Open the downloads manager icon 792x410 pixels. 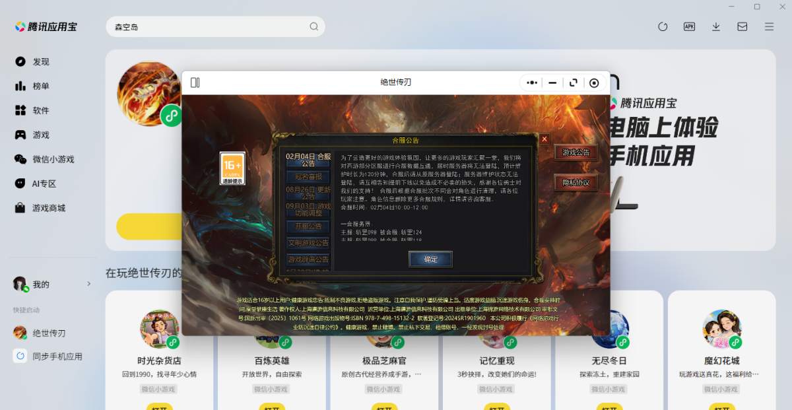(716, 26)
